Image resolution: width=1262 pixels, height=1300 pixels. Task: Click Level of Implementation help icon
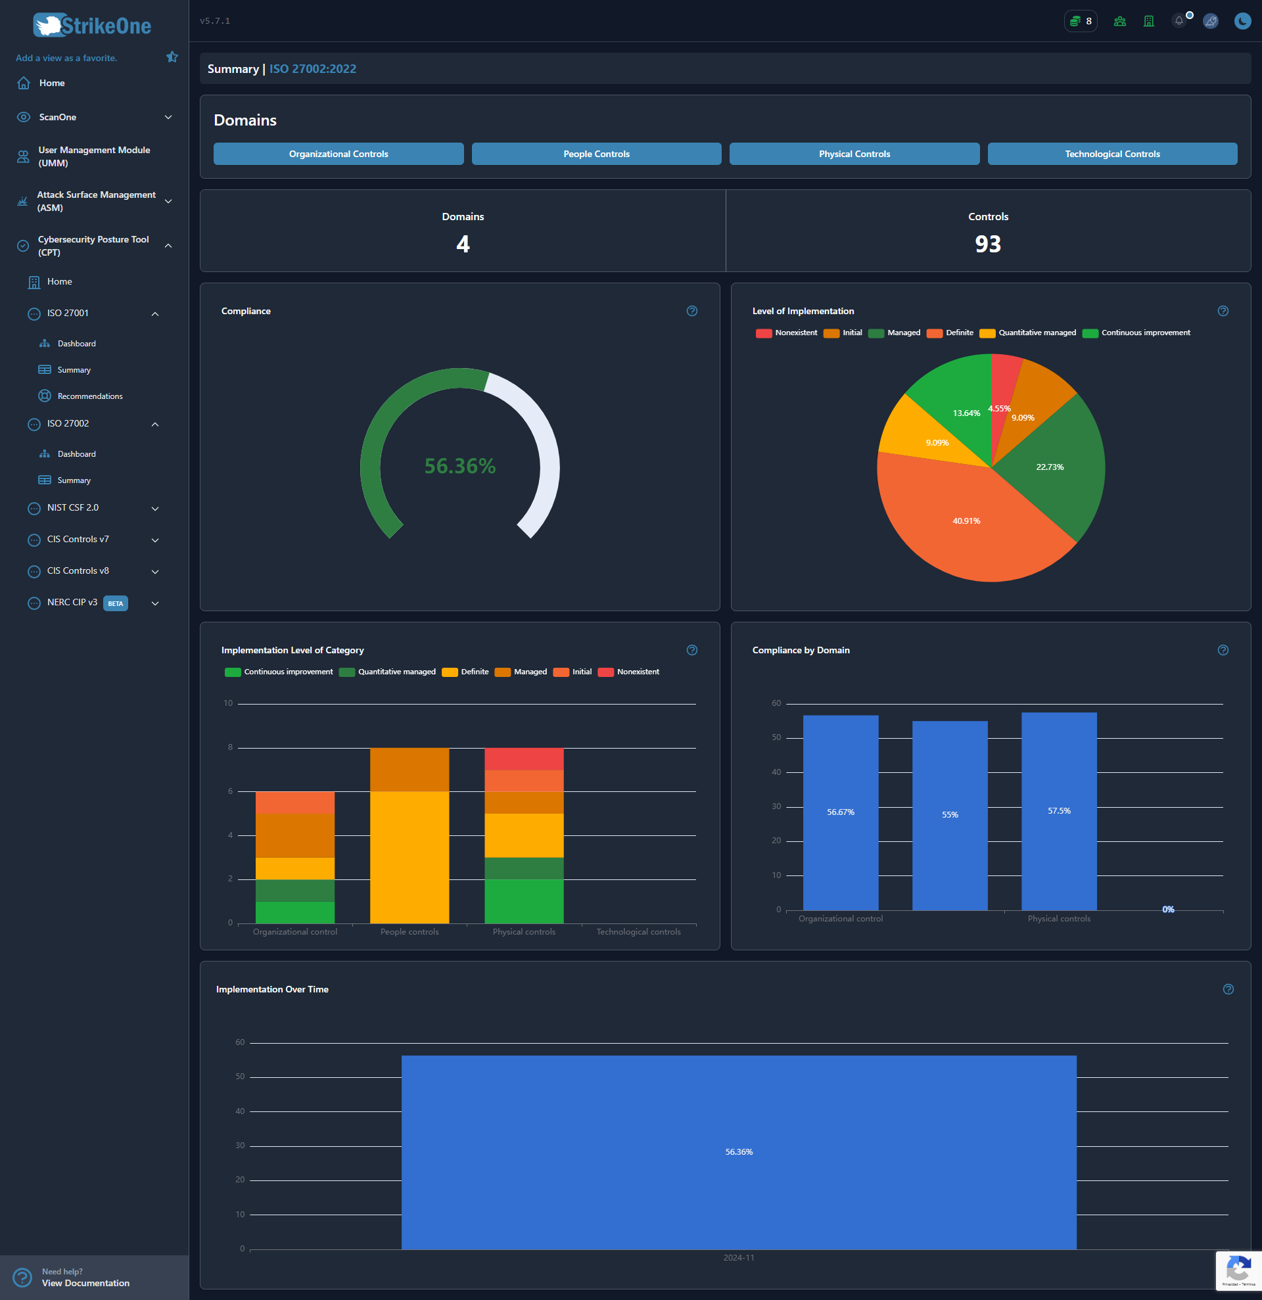tap(1223, 311)
